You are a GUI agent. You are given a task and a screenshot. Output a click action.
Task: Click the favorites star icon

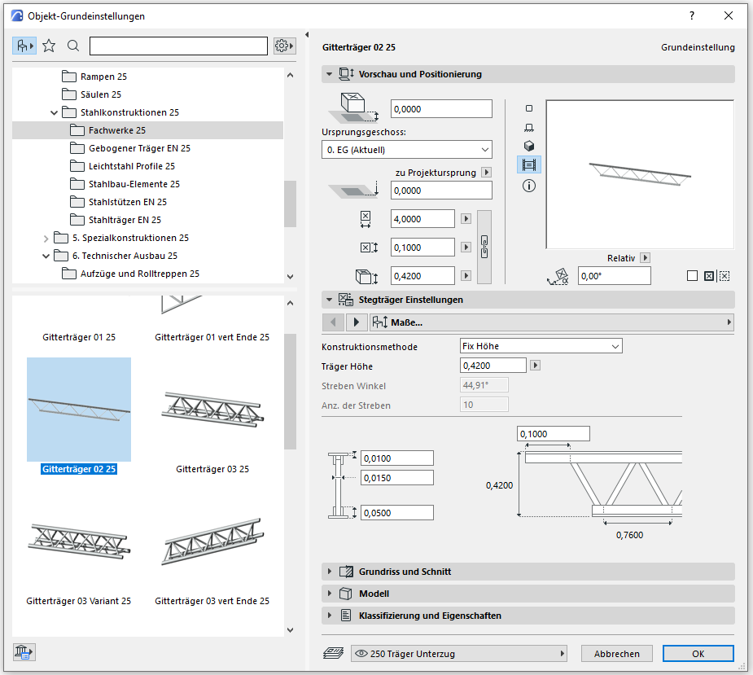tap(49, 46)
